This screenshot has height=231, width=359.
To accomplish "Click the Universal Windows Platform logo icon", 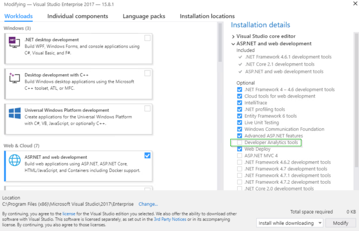I will pos(15,113).
